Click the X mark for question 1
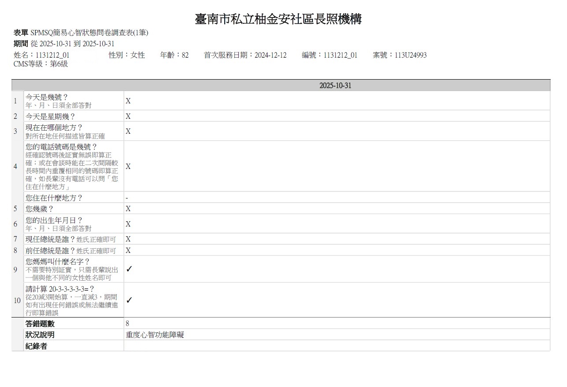567x387 pixels. click(128, 101)
